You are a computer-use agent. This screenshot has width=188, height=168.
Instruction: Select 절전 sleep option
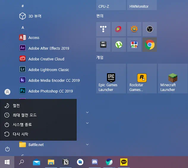tap(38, 106)
